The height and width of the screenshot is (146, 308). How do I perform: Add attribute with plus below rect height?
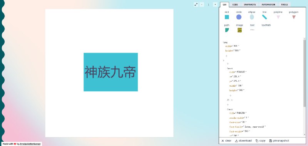tap(230, 96)
